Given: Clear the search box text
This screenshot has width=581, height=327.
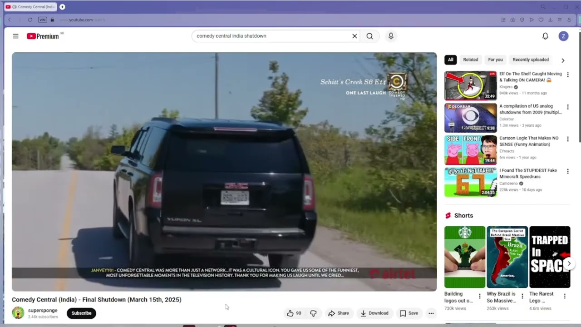Looking at the screenshot, I should pyautogui.click(x=355, y=36).
